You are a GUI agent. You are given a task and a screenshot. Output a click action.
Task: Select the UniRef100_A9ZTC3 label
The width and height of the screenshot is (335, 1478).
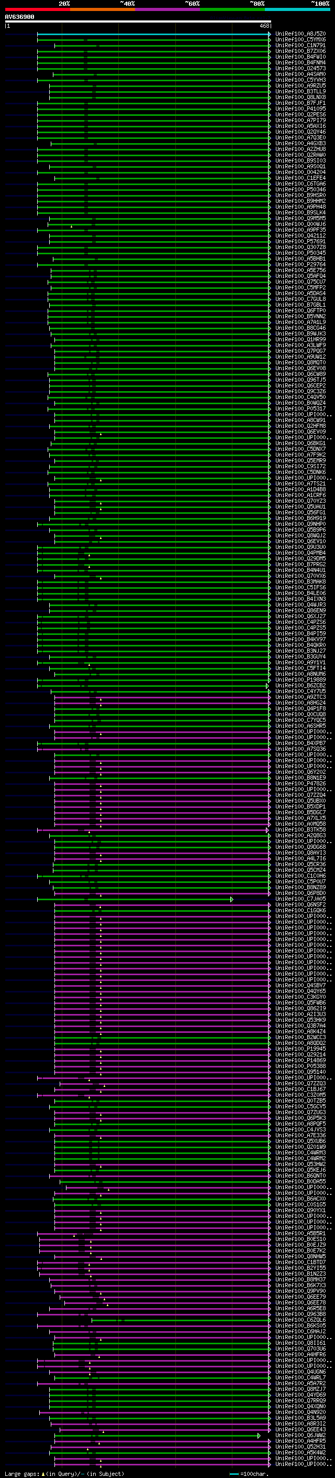(x=300, y=697)
